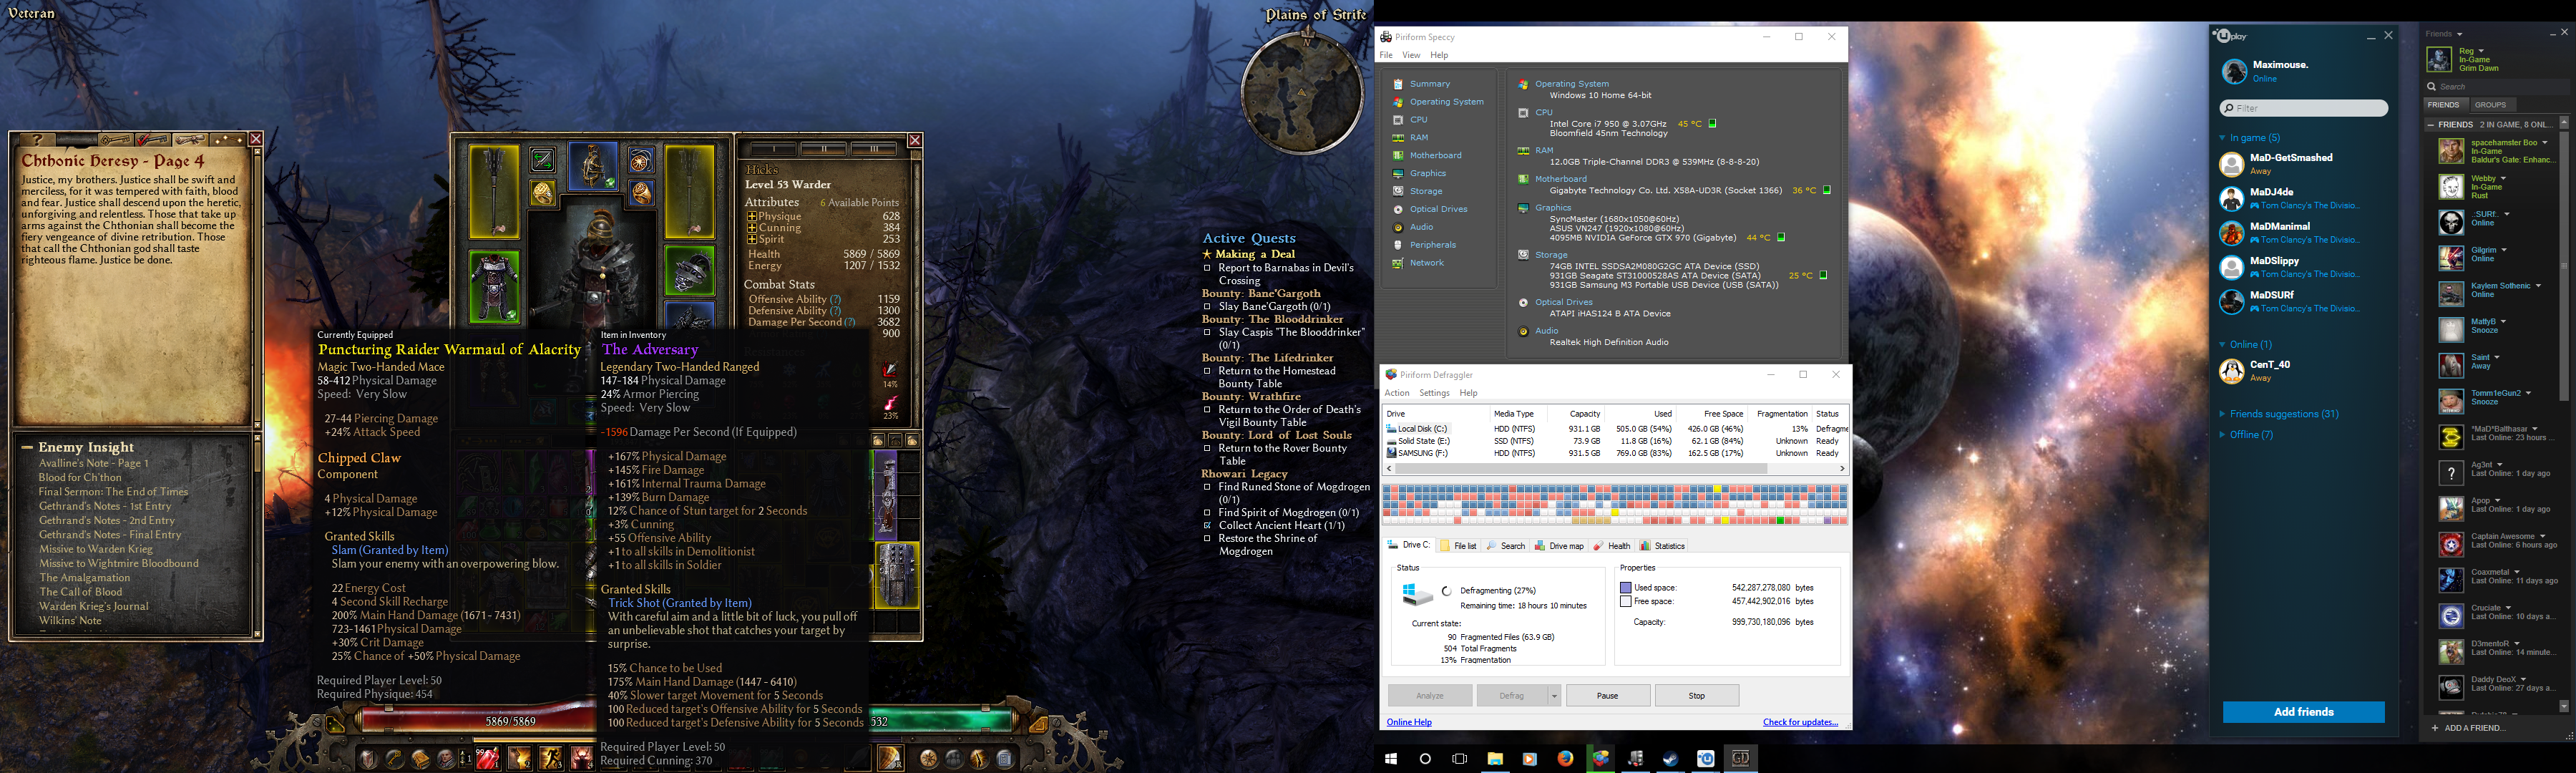
Task: Open Uplay from the taskbar
Action: (x=1705, y=759)
